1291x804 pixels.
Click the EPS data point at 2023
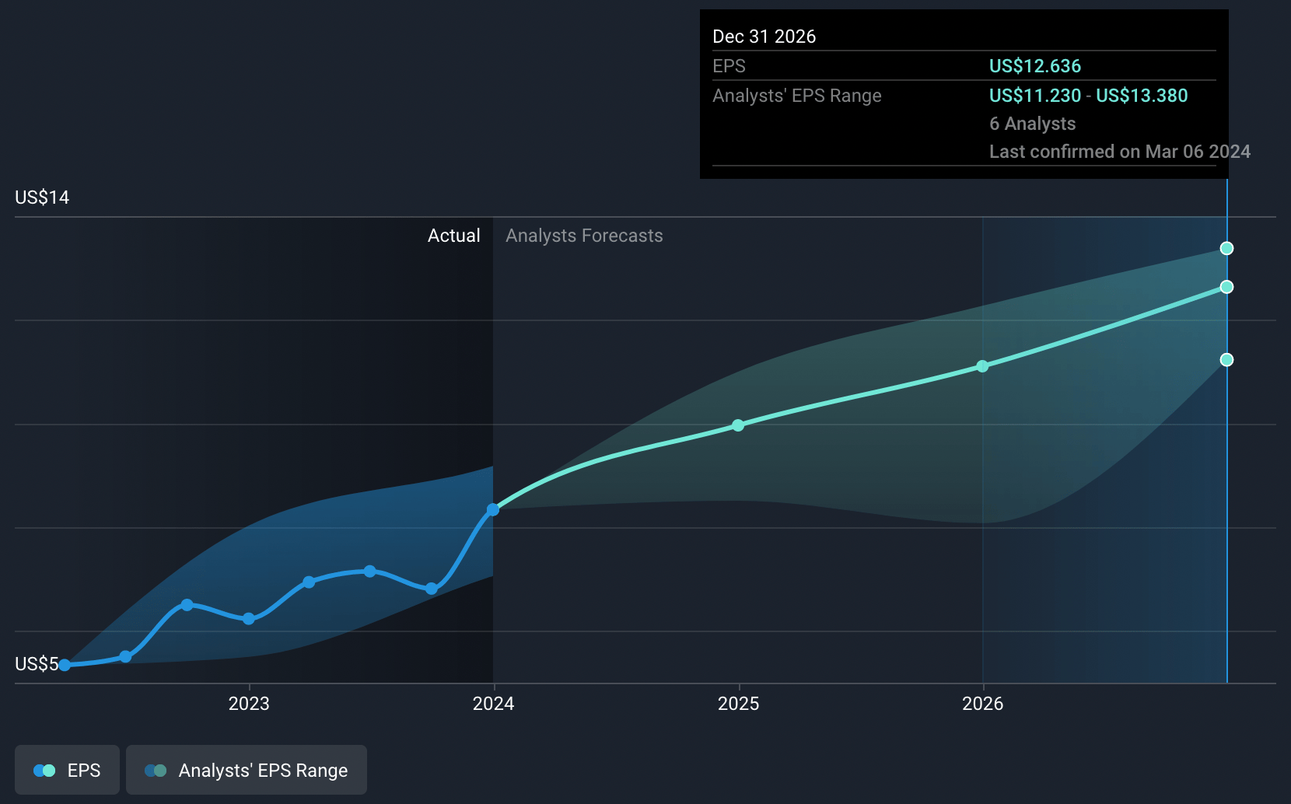coord(249,619)
